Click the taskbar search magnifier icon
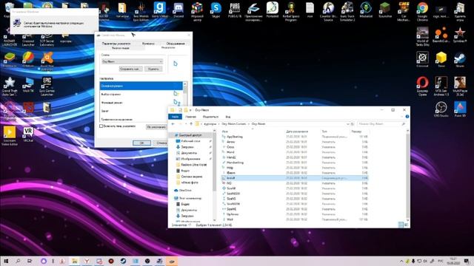Image resolution: width=474 pixels, height=266 pixels. 18,261
